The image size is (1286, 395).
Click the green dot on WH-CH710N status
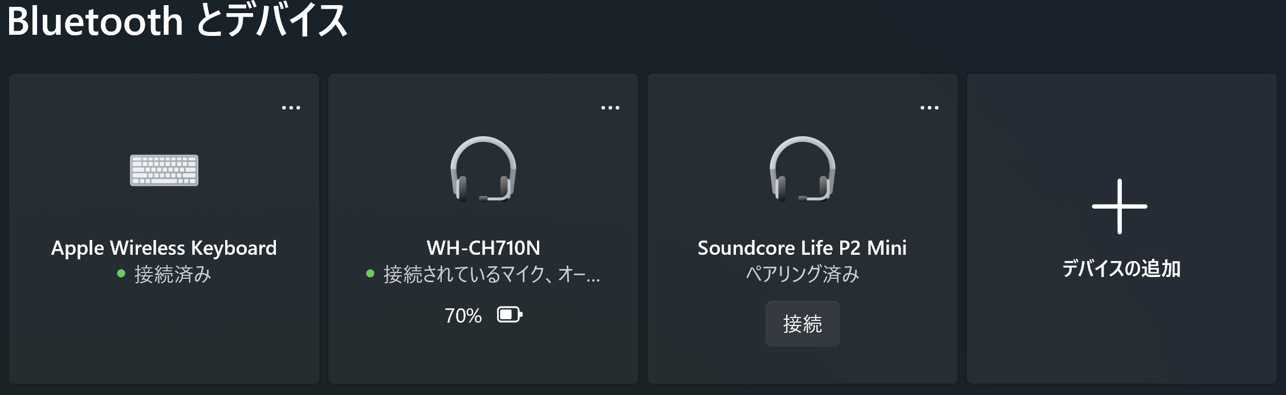click(x=370, y=274)
